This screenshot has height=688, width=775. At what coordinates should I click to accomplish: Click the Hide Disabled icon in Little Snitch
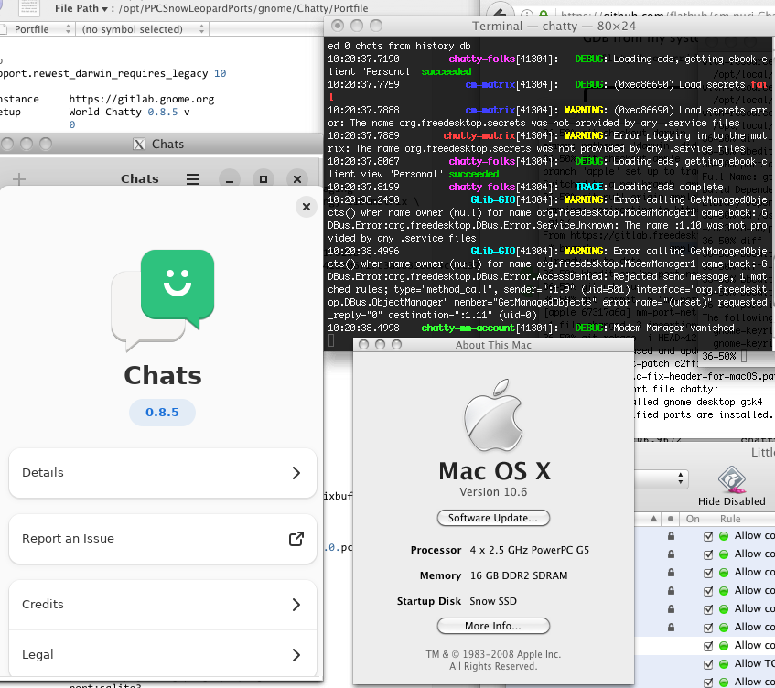pyautogui.click(x=731, y=480)
